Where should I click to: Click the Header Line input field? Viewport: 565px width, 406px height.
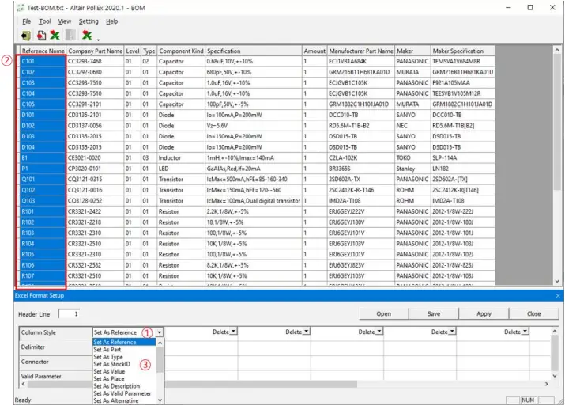point(69,314)
